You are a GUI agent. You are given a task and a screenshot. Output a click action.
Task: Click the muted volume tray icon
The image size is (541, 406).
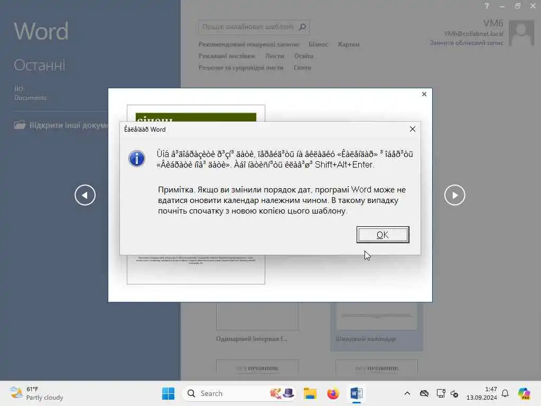pyautogui.click(x=454, y=393)
